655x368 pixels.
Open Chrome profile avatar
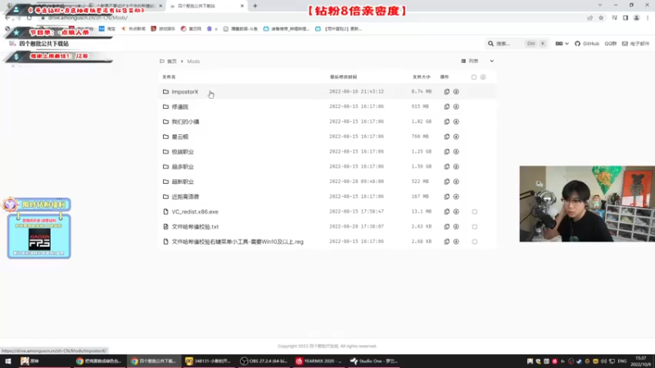[636, 18]
